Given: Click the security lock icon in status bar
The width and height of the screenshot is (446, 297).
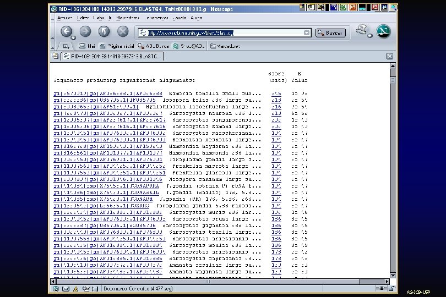Looking at the screenshot, I should pos(391,288).
